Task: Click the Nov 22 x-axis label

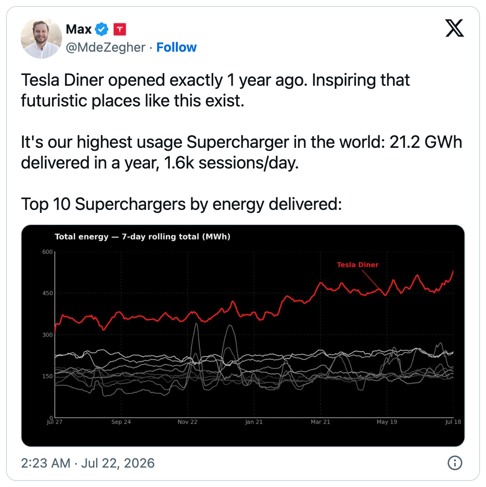Action: click(x=187, y=422)
